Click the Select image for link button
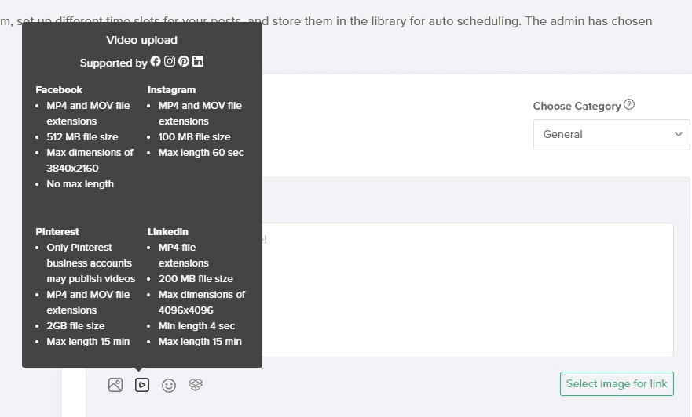The image size is (692, 417). pos(617,383)
